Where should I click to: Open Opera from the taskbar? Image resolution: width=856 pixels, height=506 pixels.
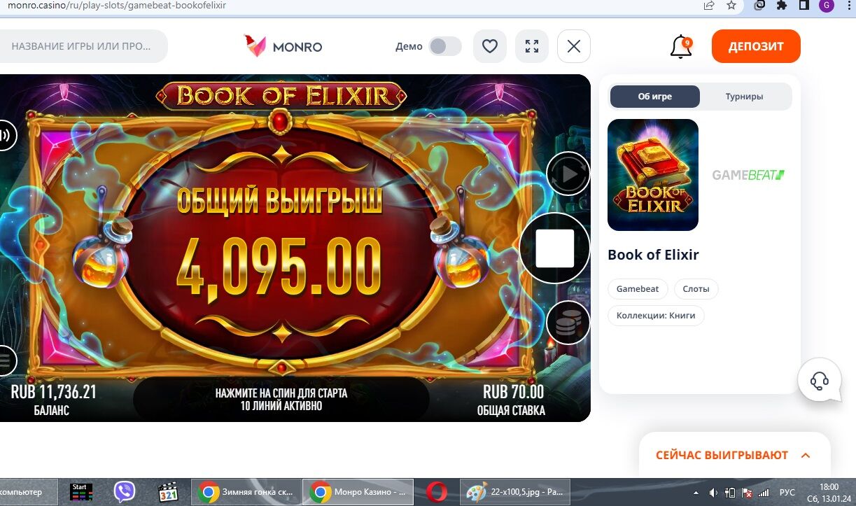(x=437, y=492)
